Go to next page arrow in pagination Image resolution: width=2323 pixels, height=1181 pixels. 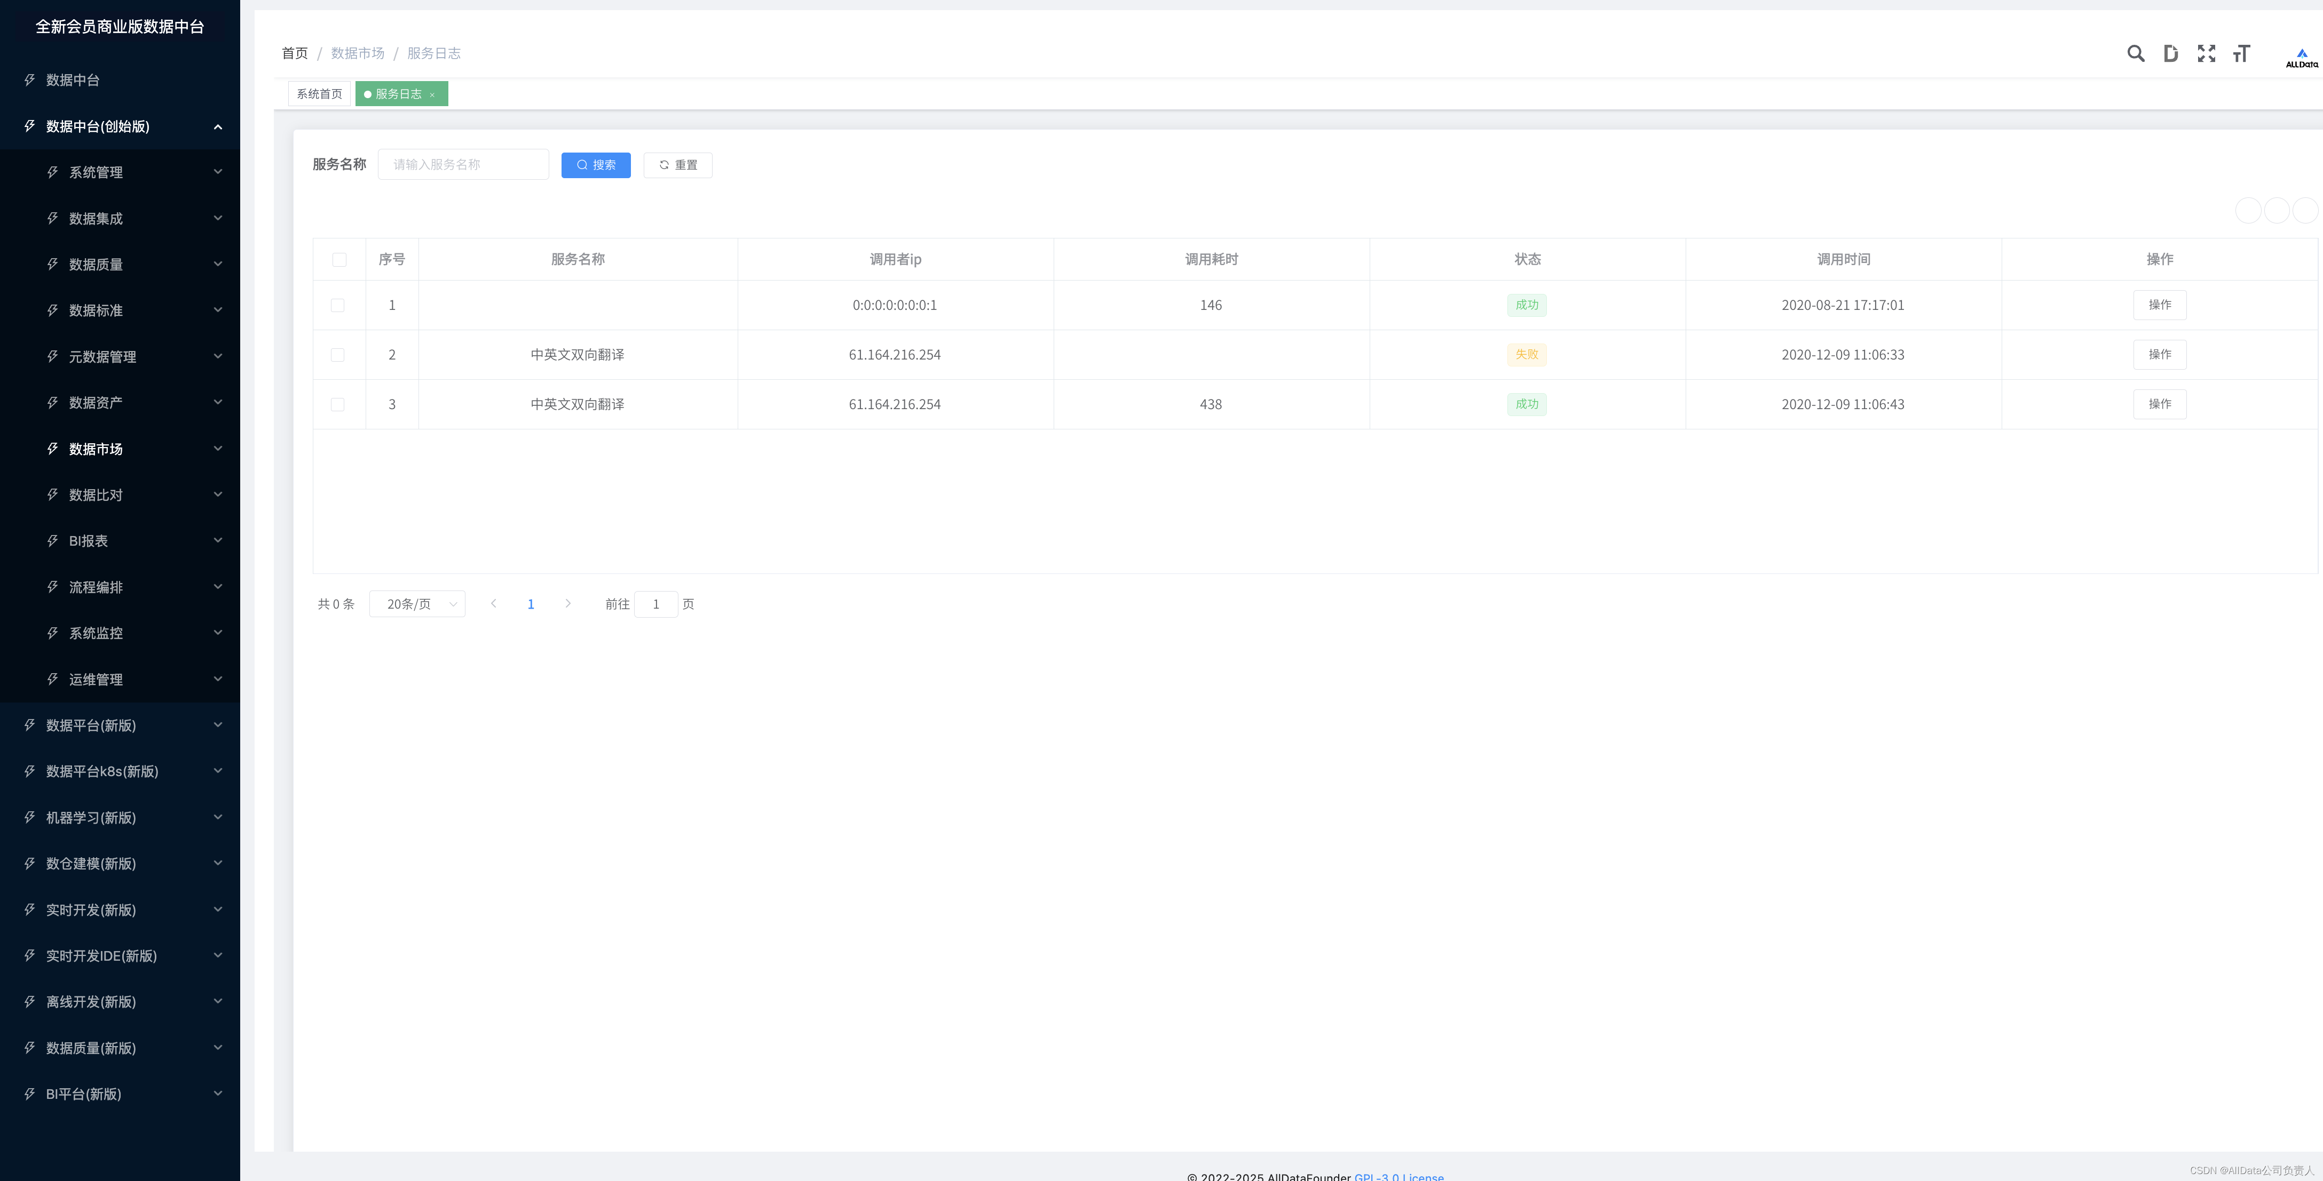pos(567,604)
